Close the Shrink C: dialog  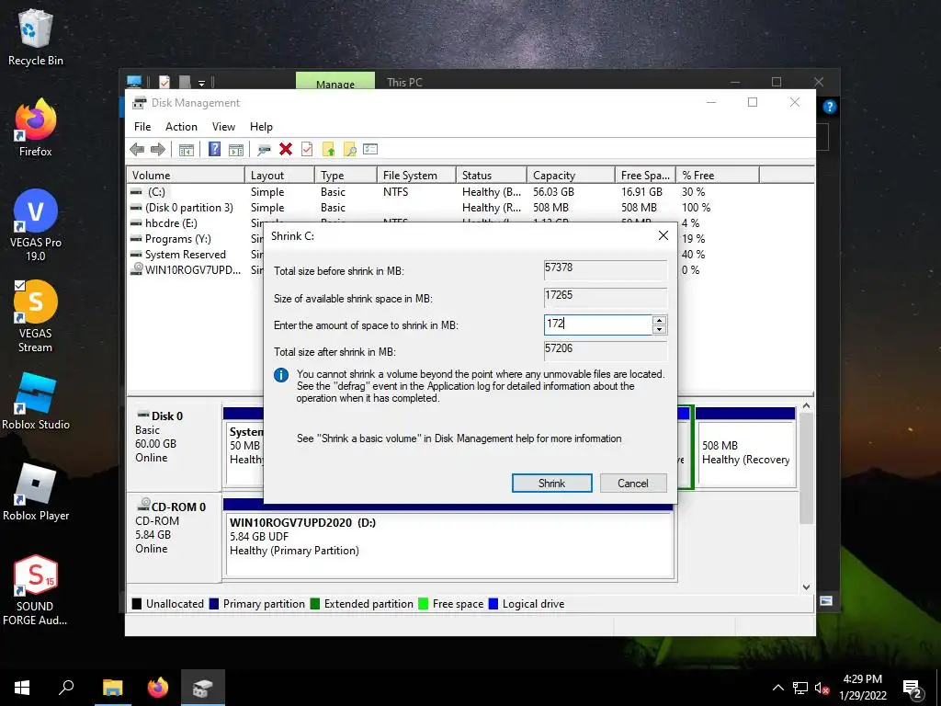[663, 235]
